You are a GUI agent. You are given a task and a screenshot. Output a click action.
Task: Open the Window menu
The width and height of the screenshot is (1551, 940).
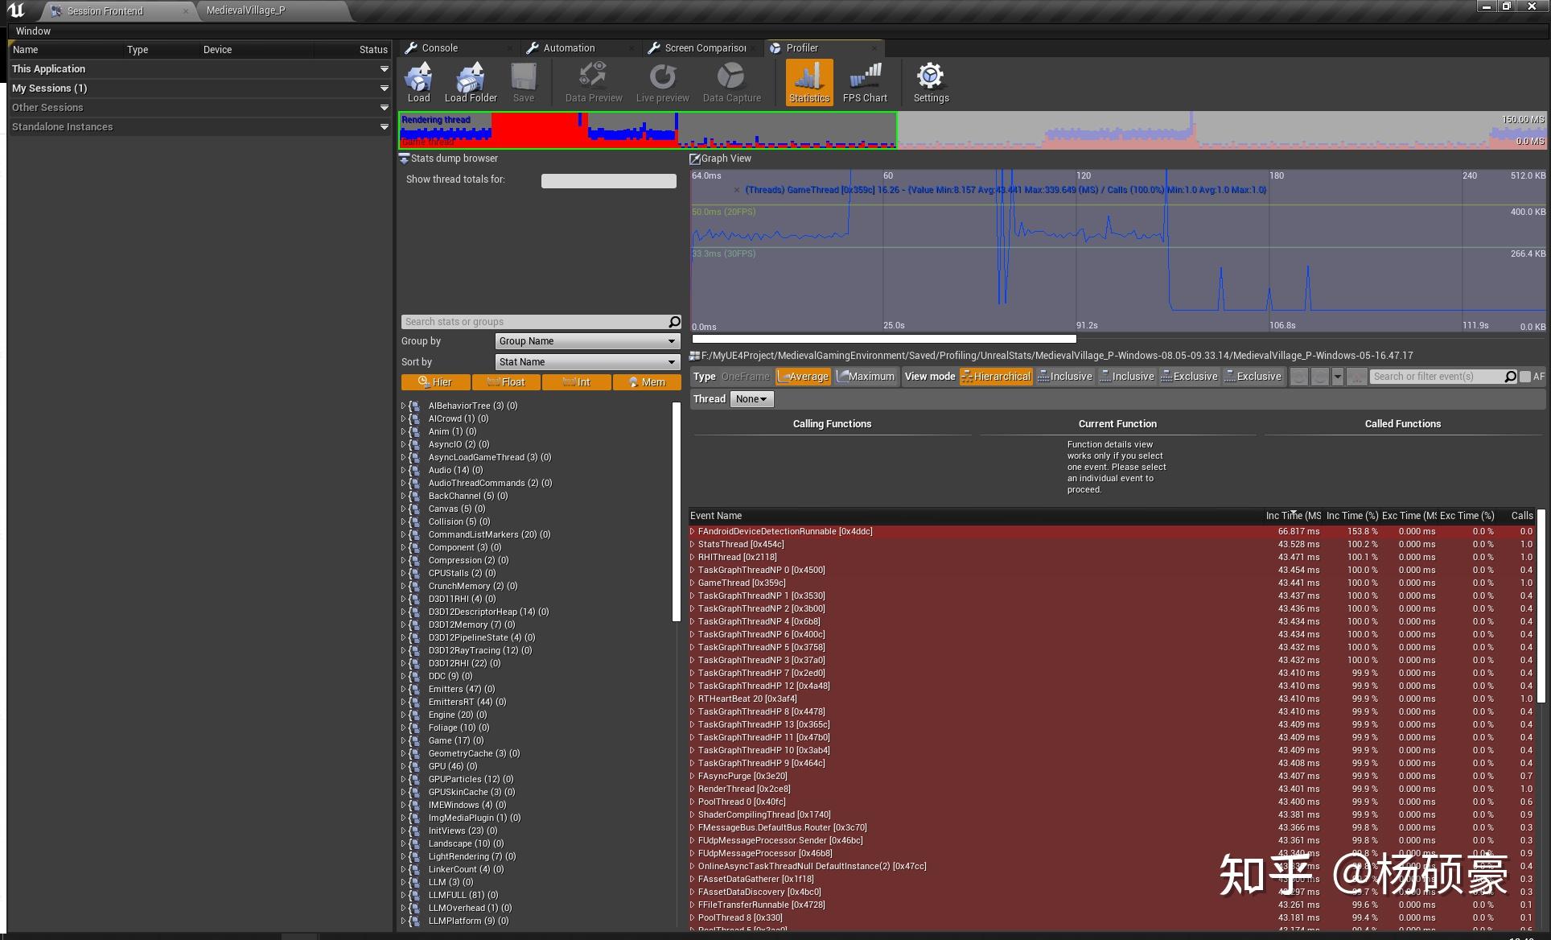33,31
